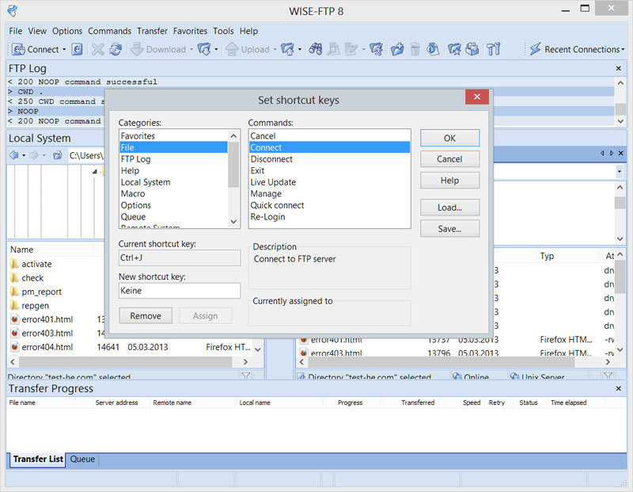Select error404.html in the local file list
Image resolution: width=633 pixels, height=492 pixels.
pos(42,347)
